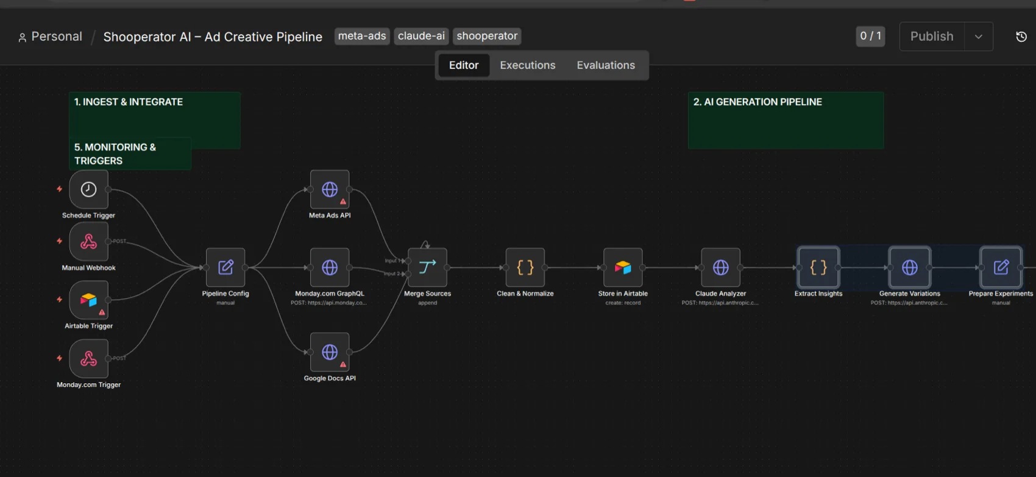Select the Extract Insights code node
1036x477 pixels.
(818, 267)
